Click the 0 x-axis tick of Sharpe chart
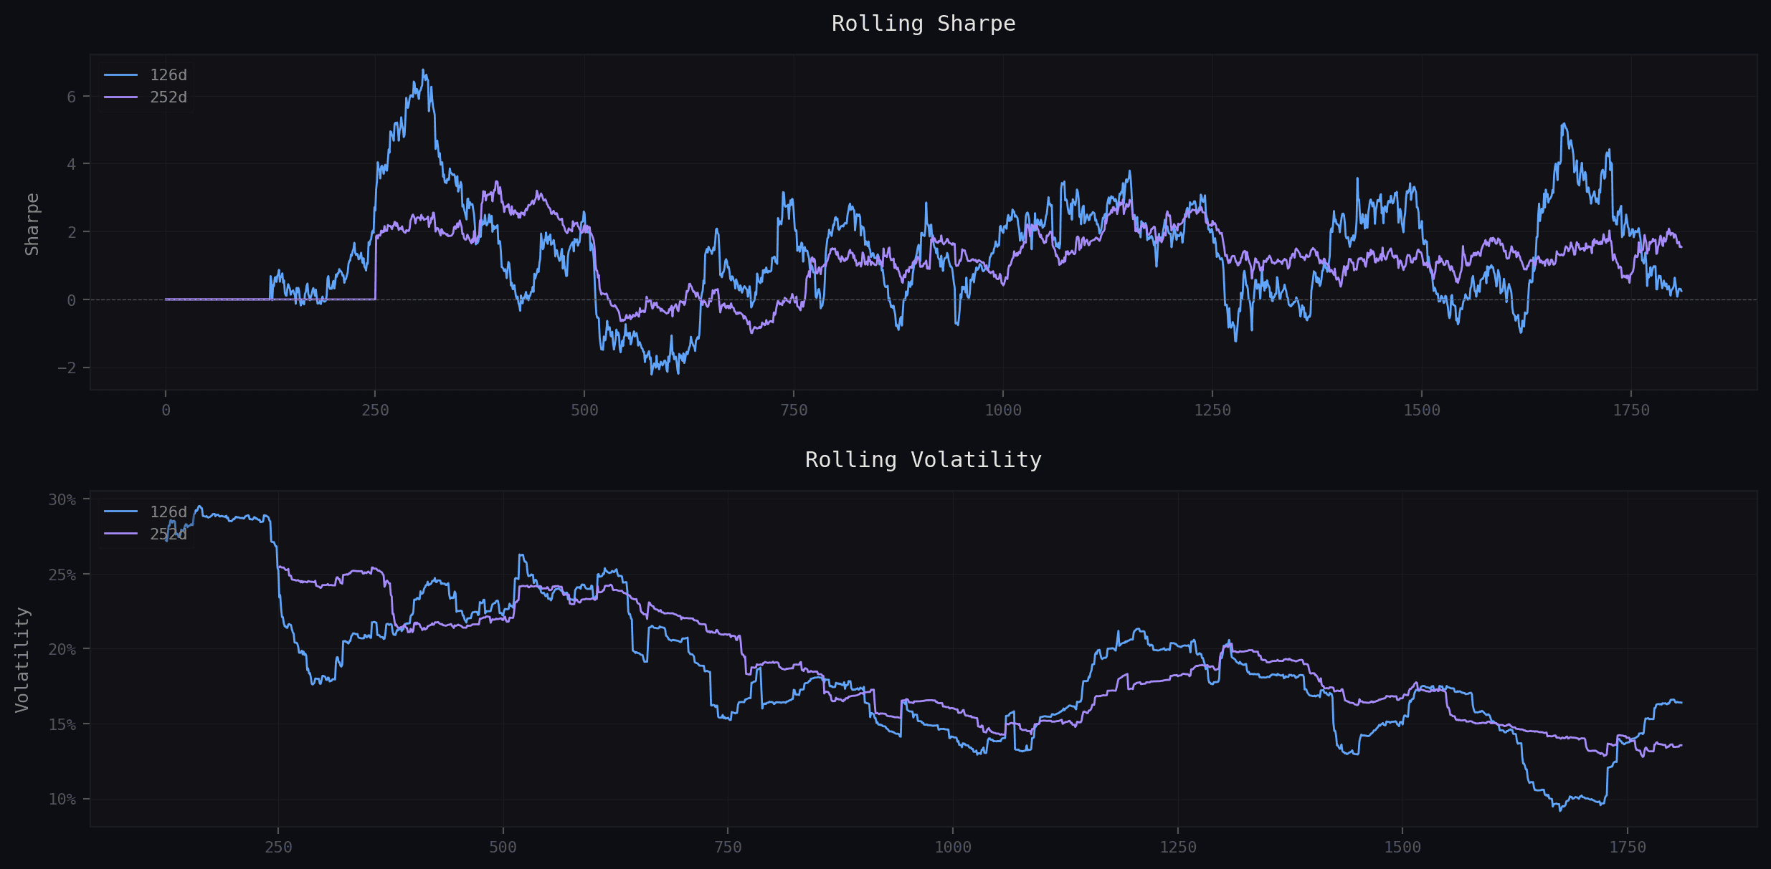Screen dimensions: 1771x869 (166, 411)
